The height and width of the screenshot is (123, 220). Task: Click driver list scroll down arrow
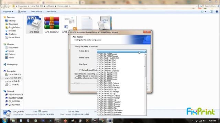tap(145, 114)
